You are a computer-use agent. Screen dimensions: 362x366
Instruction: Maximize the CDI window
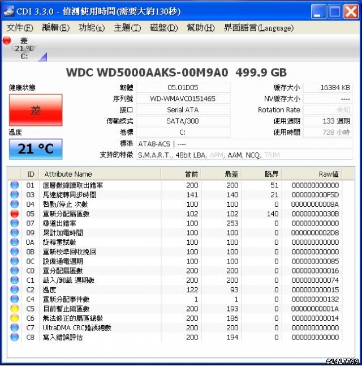tap(334, 11)
